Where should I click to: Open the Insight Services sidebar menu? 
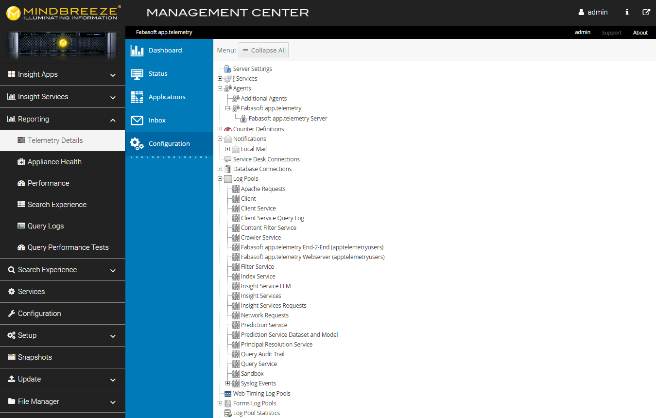click(63, 97)
